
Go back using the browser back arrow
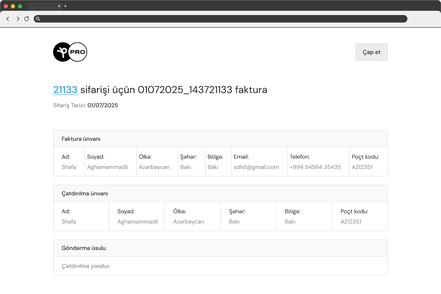8,19
